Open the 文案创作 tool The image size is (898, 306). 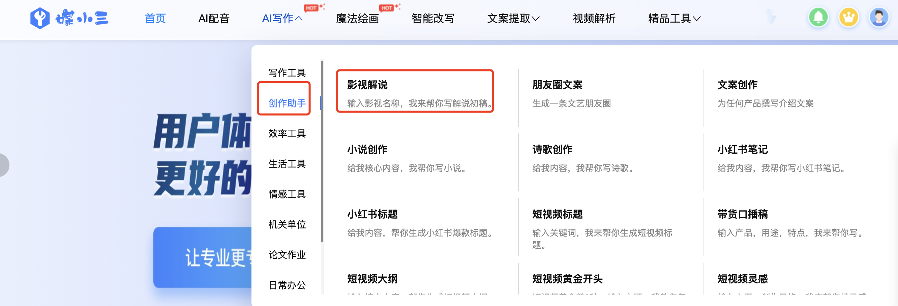[737, 85]
